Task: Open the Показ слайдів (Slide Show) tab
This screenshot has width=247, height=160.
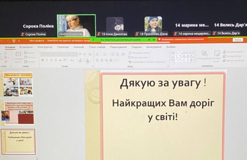Action: [97, 47]
